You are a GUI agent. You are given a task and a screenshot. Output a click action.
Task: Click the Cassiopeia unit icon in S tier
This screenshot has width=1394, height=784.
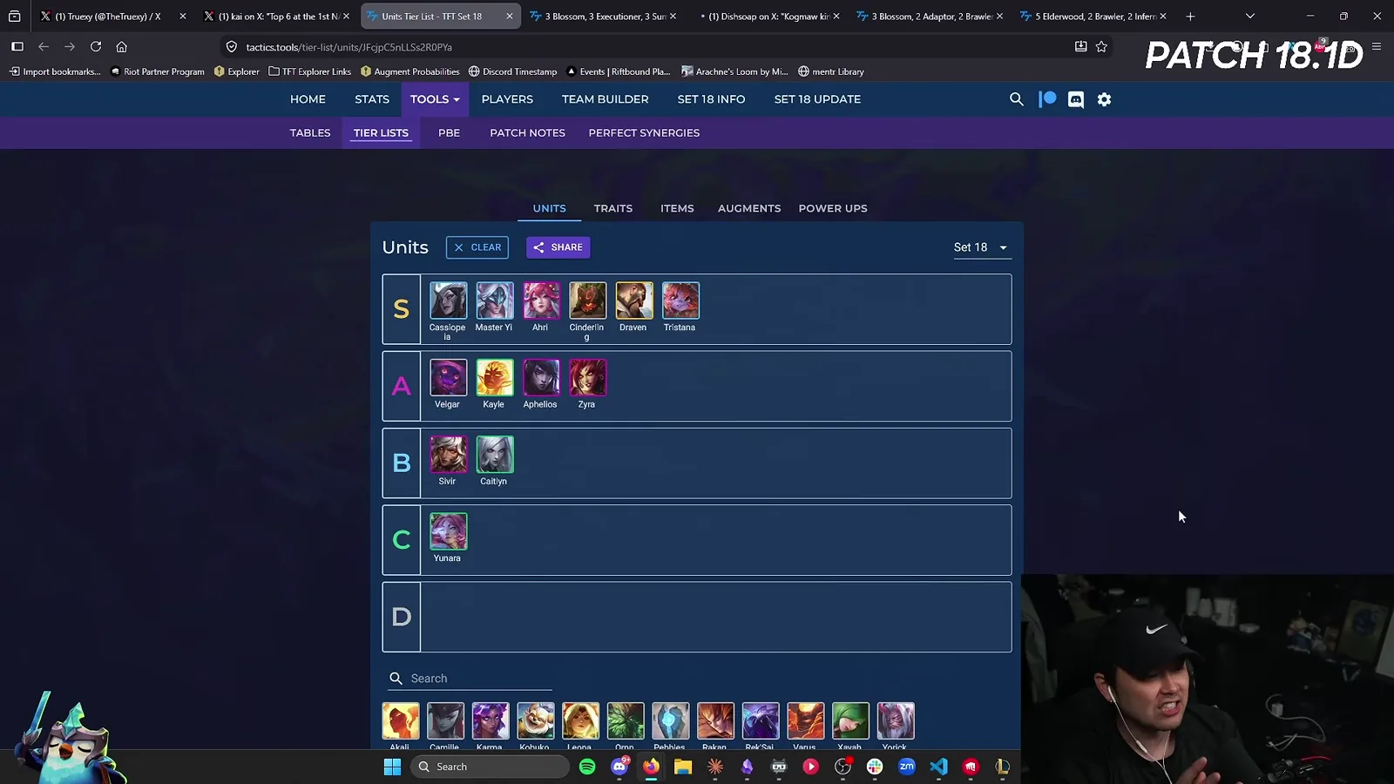(x=448, y=301)
